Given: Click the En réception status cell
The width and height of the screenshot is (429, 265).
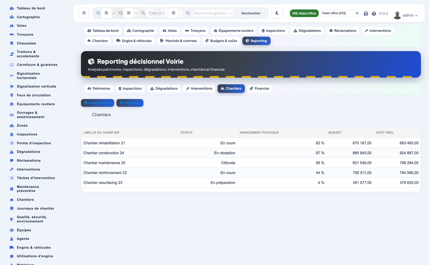Looking at the screenshot, I should click(225, 153).
